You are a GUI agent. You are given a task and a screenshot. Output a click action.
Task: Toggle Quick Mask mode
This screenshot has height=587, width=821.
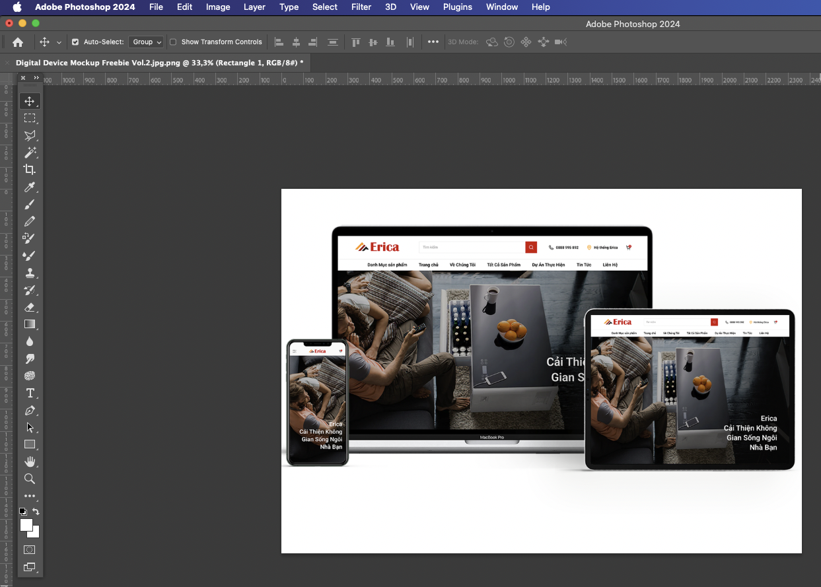30,549
